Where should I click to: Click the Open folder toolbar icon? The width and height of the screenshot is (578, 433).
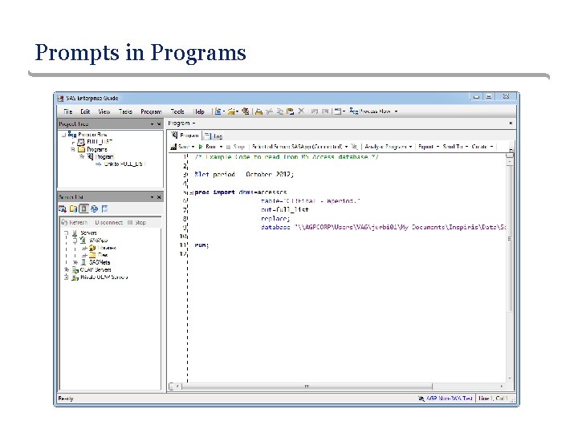(x=231, y=111)
